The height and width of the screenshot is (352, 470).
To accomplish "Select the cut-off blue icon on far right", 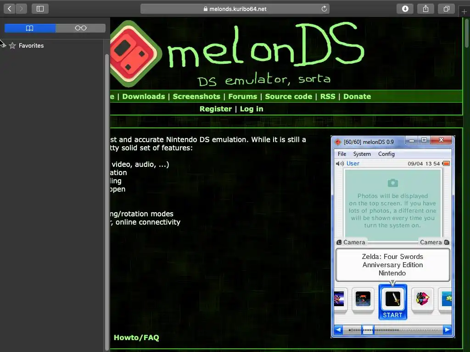I will click(x=446, y=299).
